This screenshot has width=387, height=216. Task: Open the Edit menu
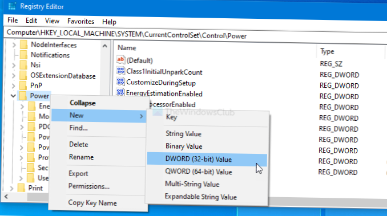(x=31, y=21)
